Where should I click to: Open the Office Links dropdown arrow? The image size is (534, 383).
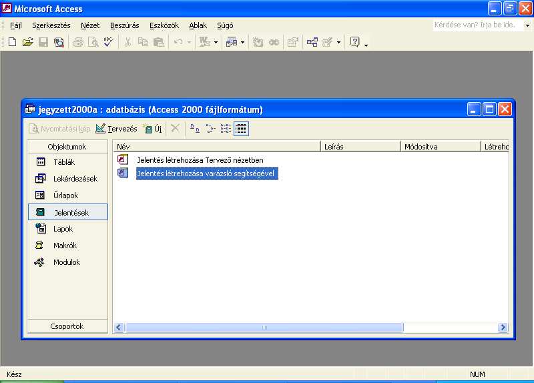coord(216,43)
